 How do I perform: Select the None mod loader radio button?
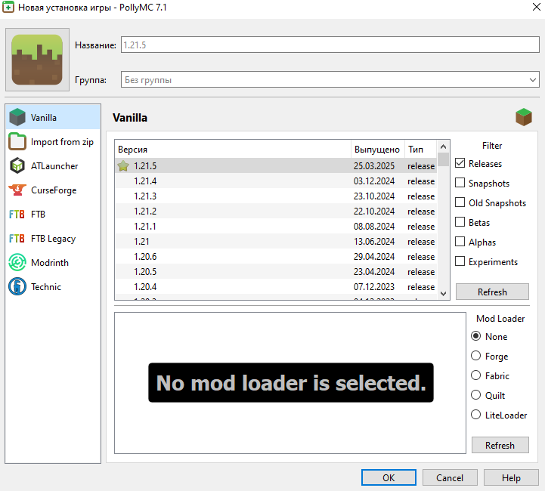pyautogui.click(x=475, y=336)
